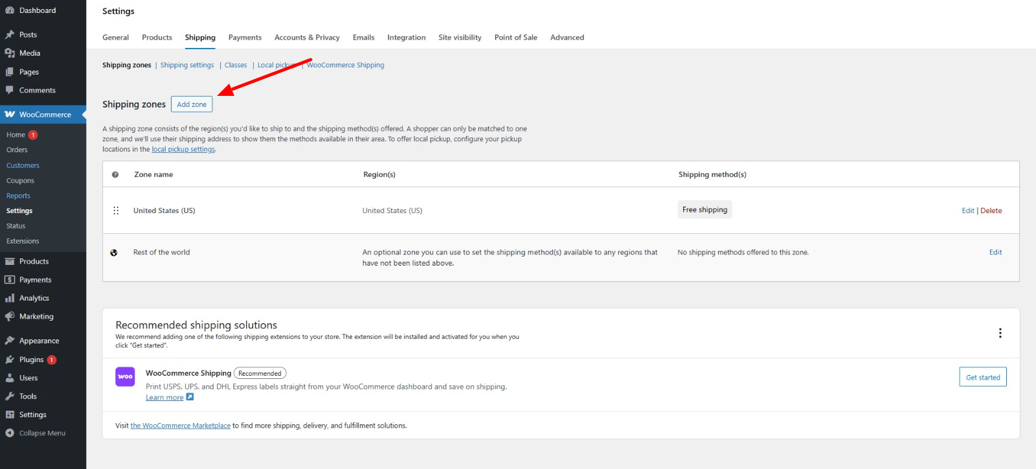The height and width of the screenshot is (469, 1036).
Task: Click the Comments speech bubble icon
Action: point(10,90)
